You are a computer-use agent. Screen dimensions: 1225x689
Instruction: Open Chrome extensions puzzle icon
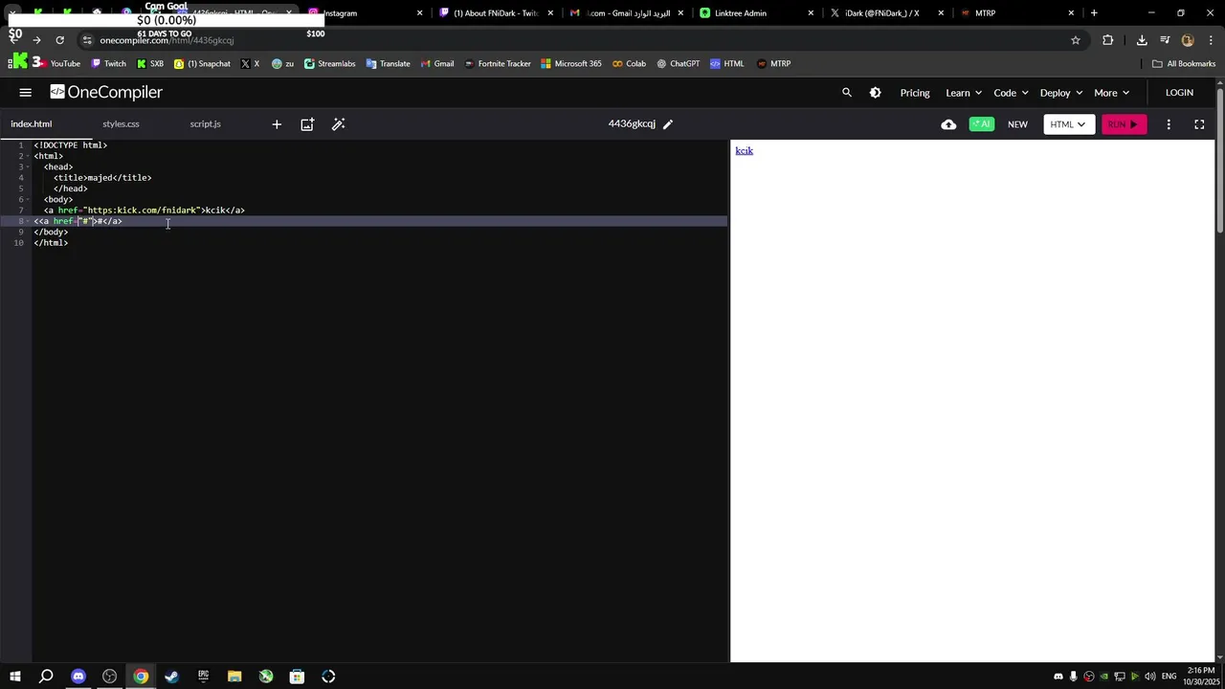1108,40
